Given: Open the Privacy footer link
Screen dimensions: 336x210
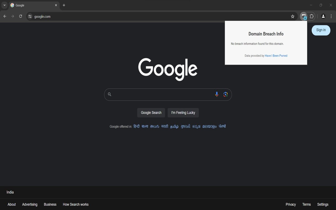Looking at the screenshot, I should click(x=291, y=204).
